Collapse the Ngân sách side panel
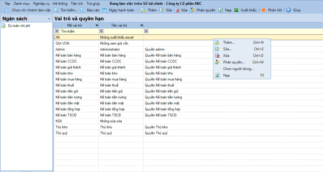This screenshot has width=323, height=172. tap(49, 19)
